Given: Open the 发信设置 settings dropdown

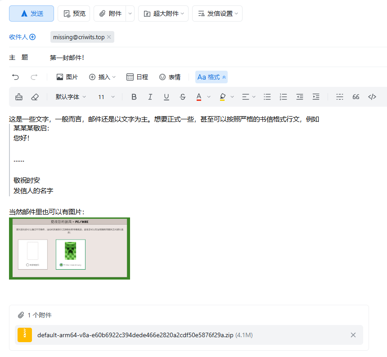Looking at the screenshot, I should [217, 14].
